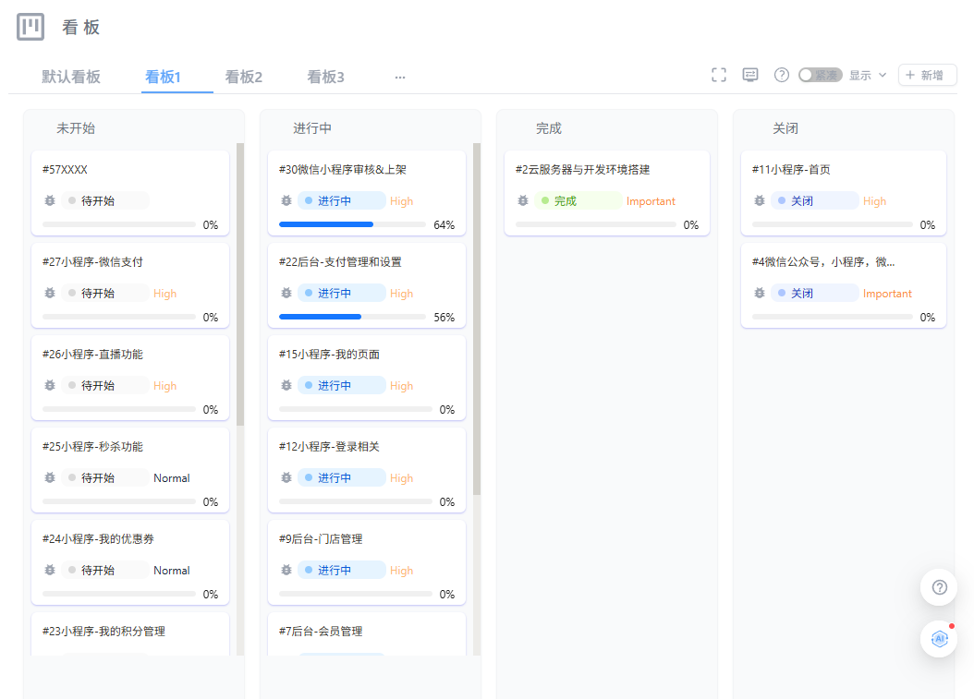
Task: Open the comment panel icon in toolbar
Action: pyautogui.click(x=750, y=75)
